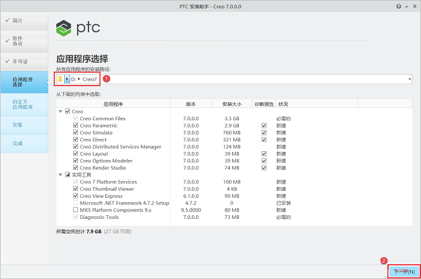Open the 安装 step
The image size is (421, 279).
coord(24,125)
